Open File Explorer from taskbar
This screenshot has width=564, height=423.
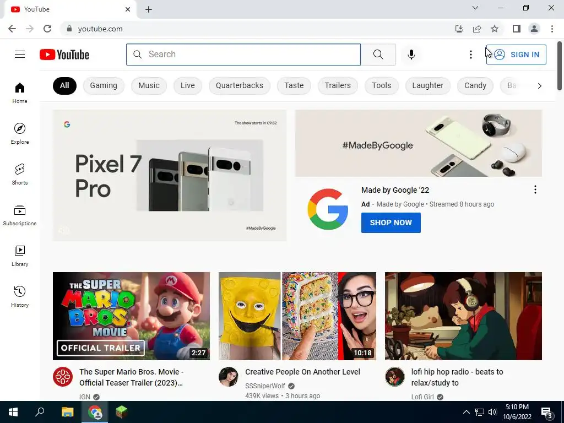pos(67,412)
